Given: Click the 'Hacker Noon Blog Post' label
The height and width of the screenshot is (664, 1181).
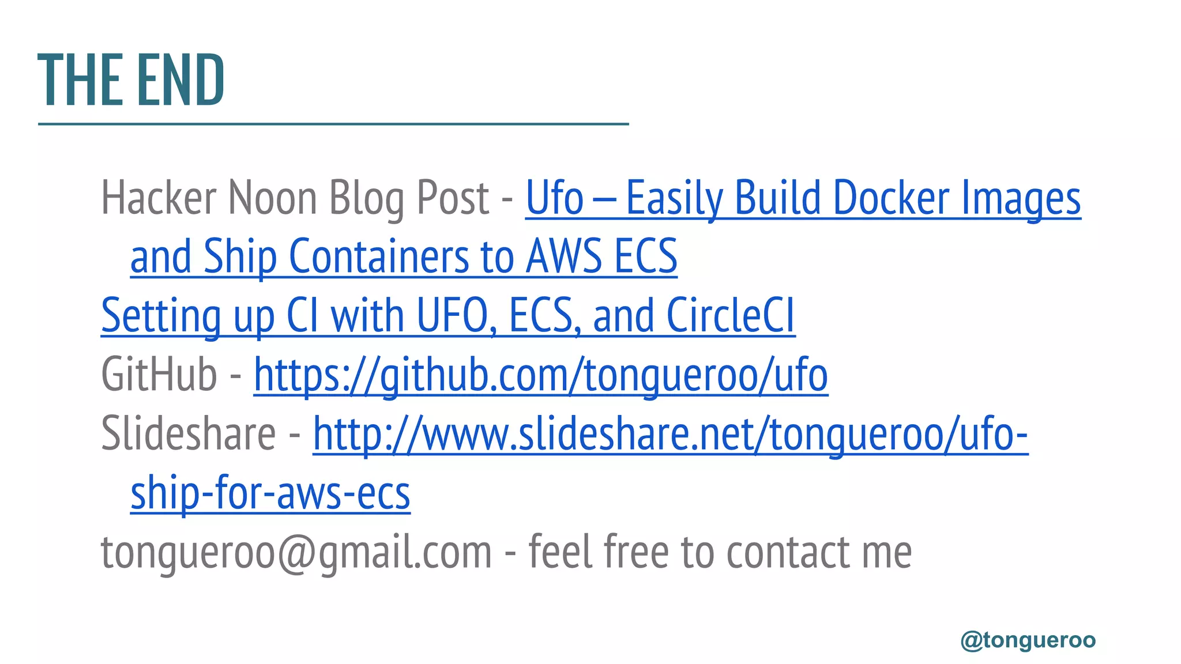Looking at the screenshot, I should tap(295, 198).
